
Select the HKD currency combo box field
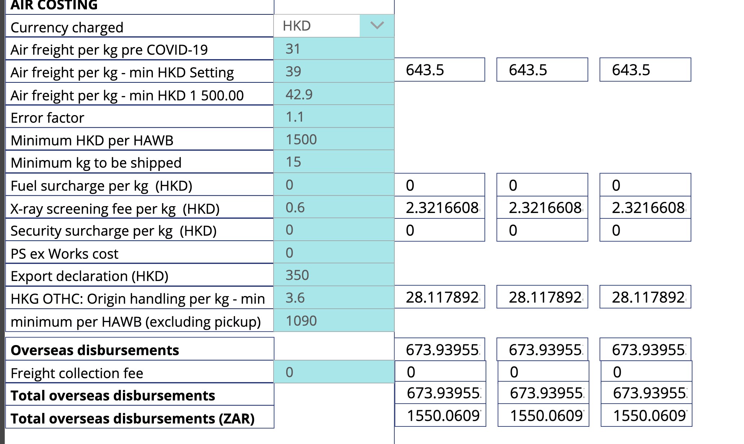(x=334, y=26)
